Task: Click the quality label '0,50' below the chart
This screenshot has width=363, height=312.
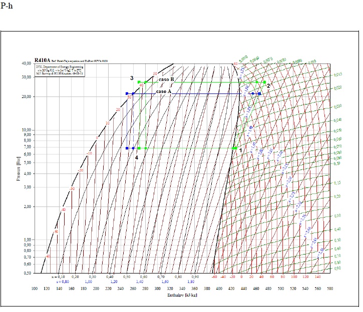Action: pyautogui.click(x=127, y=276)
